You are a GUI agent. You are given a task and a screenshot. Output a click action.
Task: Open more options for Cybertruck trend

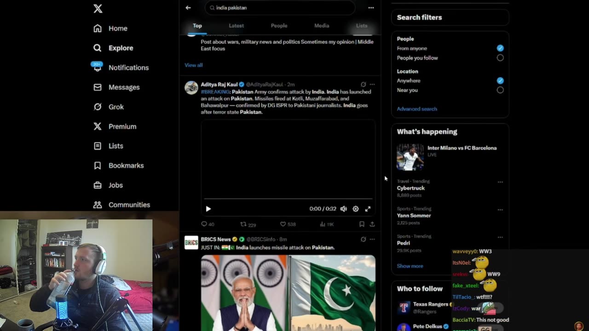tap(500, 182)
